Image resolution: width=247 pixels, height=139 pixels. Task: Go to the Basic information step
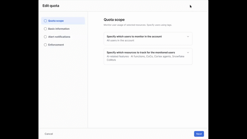click(x=59, y=29)
